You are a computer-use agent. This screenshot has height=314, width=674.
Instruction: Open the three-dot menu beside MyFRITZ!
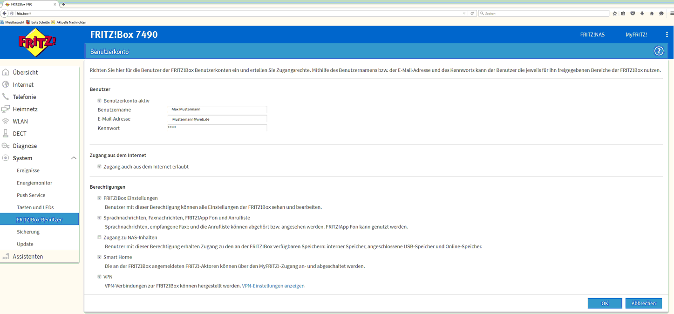[x=667, y=34]
